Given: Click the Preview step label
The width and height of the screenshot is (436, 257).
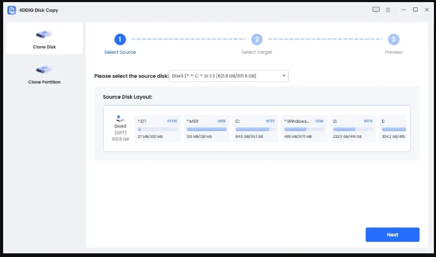Looking at the screenshot, I should pos(394,52).
